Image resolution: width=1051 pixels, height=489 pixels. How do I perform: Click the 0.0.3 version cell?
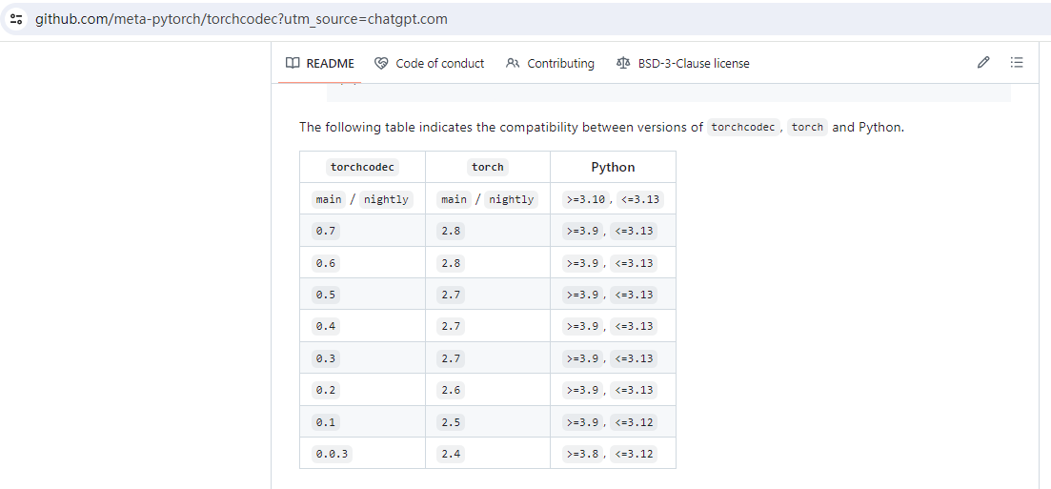[333, 454]
